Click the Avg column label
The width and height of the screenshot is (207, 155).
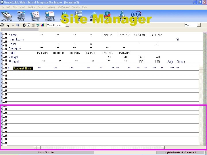pyautogui.click(x=170, y=61)
